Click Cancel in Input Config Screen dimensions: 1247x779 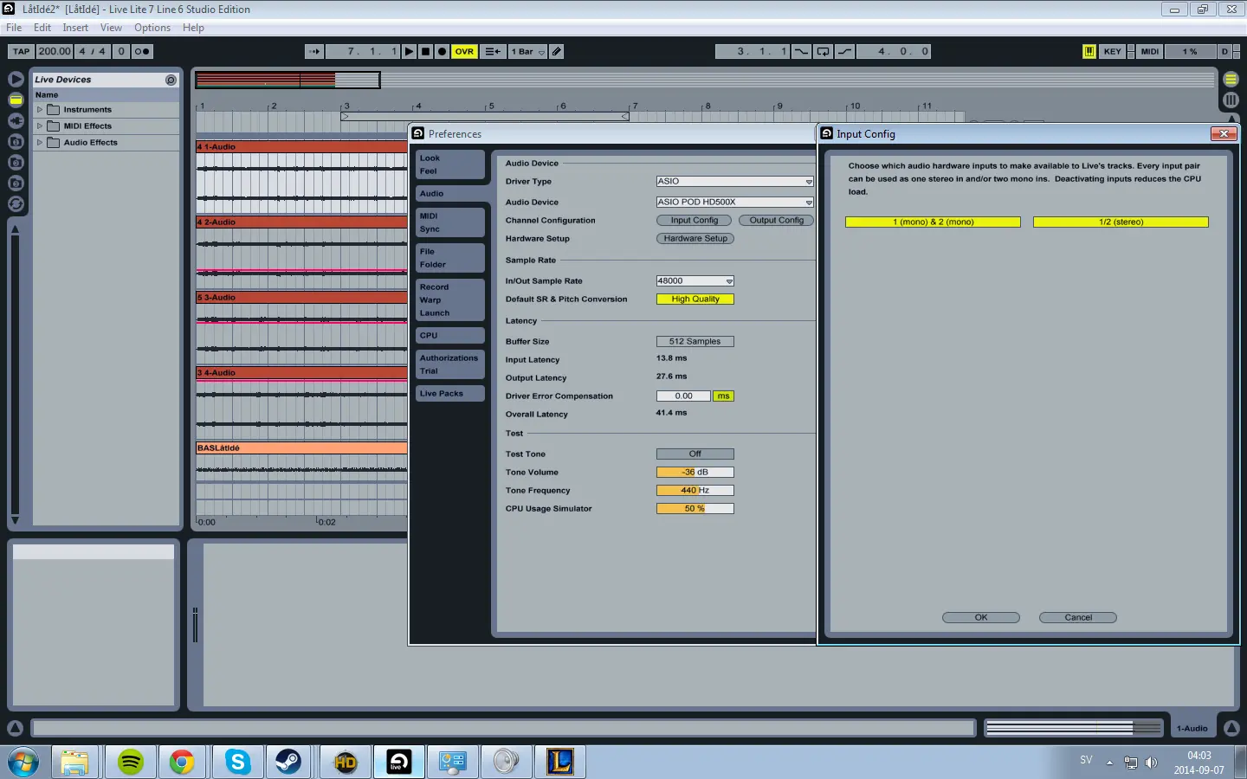1077,617
